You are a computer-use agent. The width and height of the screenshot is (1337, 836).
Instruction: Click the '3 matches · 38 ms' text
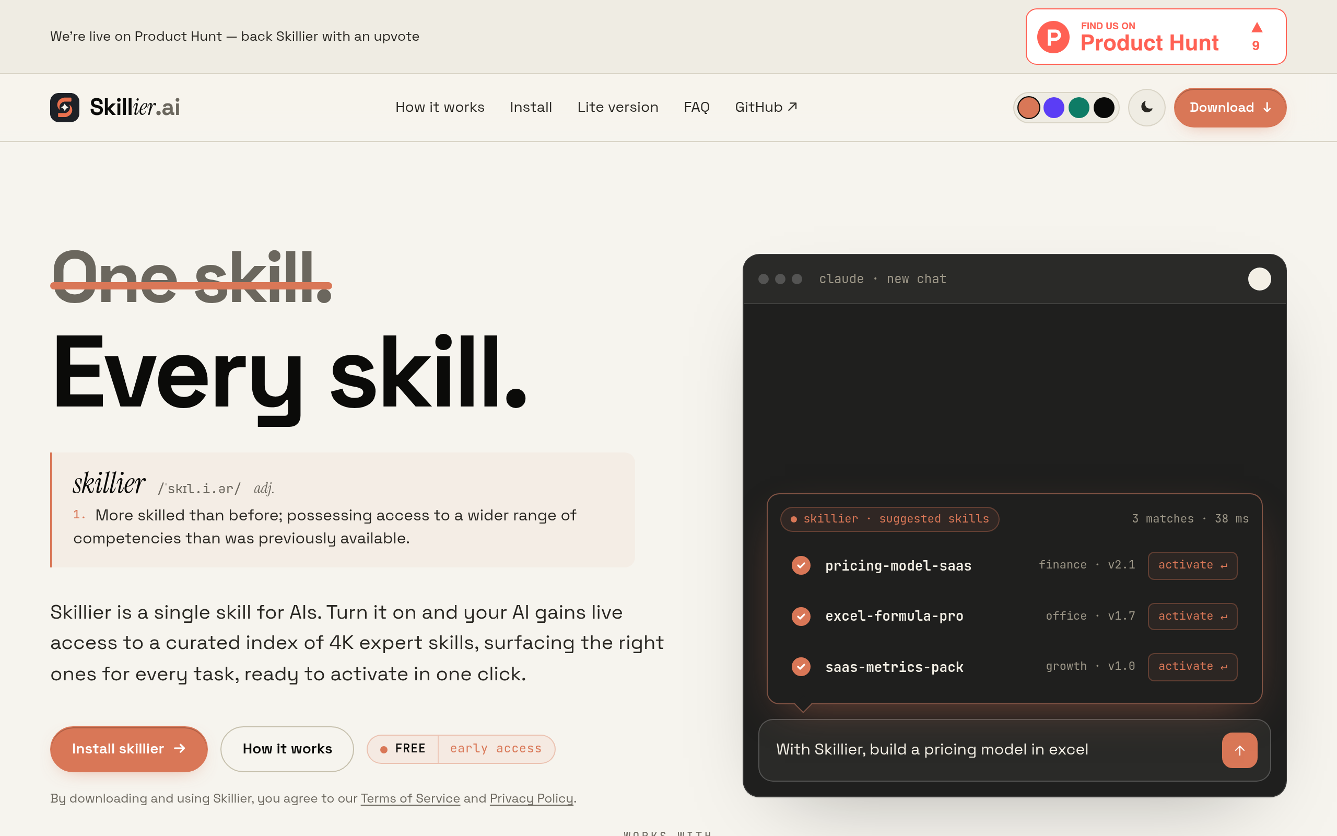1190,519
